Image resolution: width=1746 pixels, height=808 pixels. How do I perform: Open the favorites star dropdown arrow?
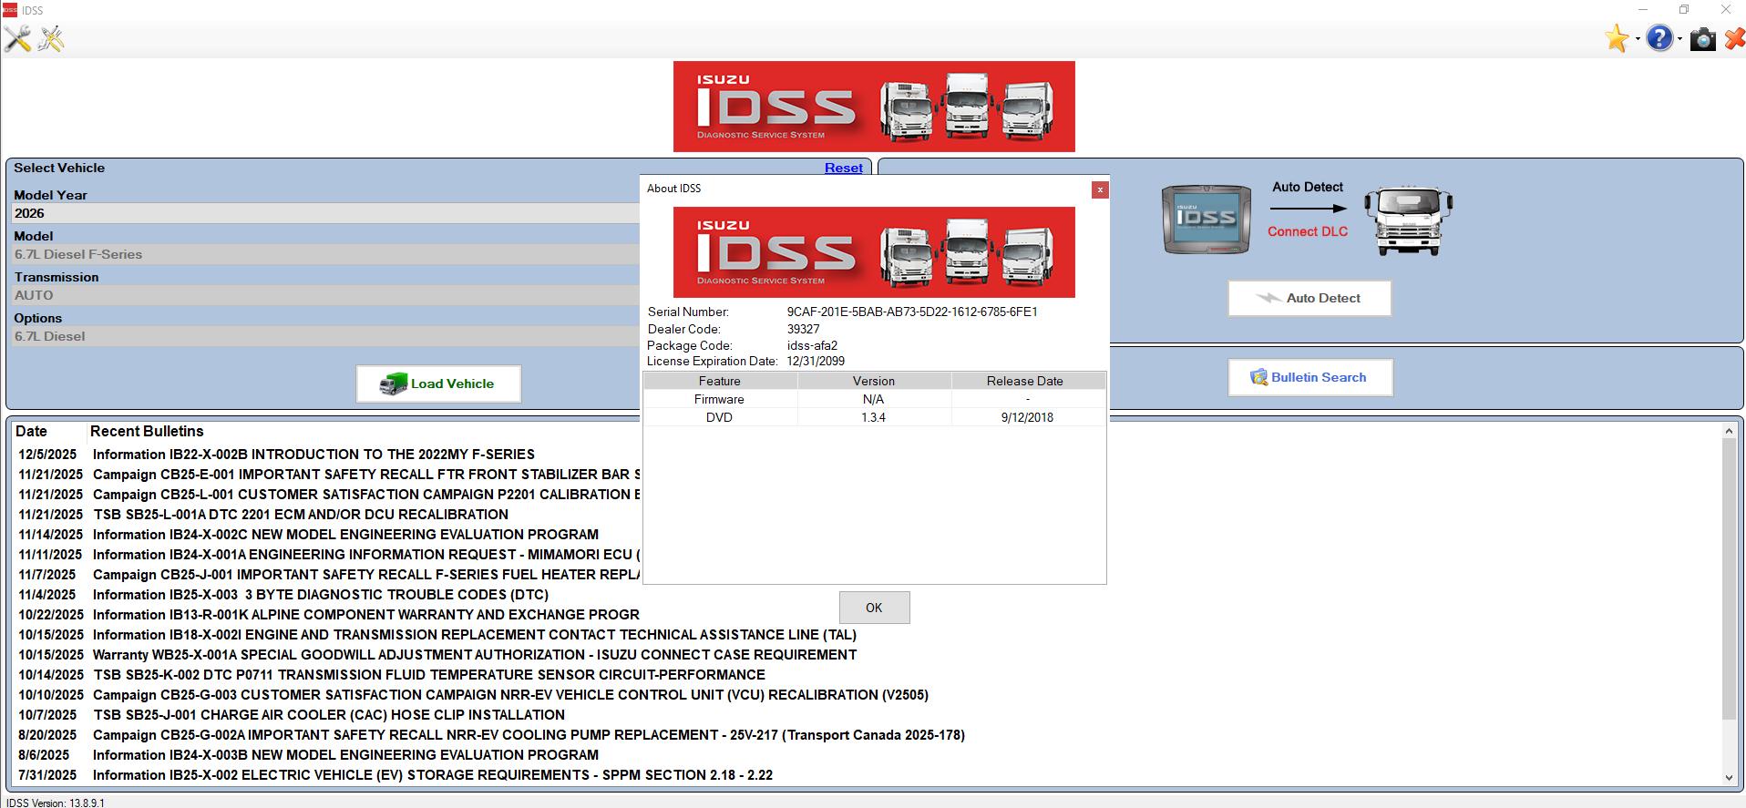[x=1638, y=39]
